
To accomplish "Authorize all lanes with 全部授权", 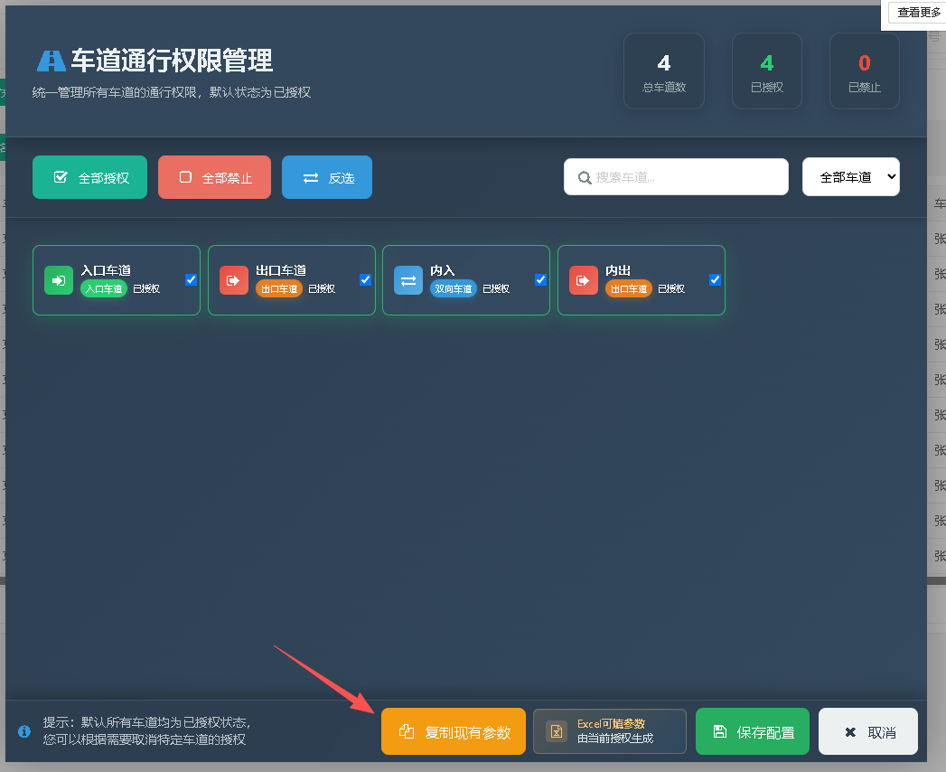I will [89, 177].
